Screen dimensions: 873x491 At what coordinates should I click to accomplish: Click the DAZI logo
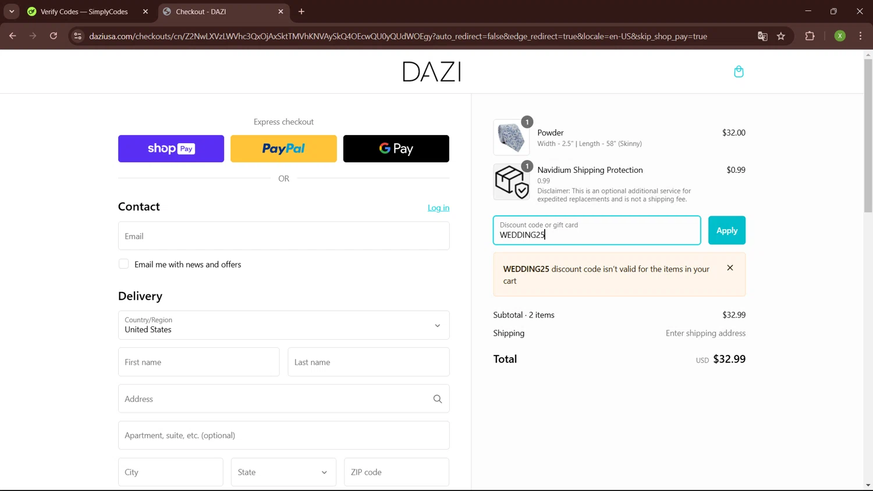432,72
